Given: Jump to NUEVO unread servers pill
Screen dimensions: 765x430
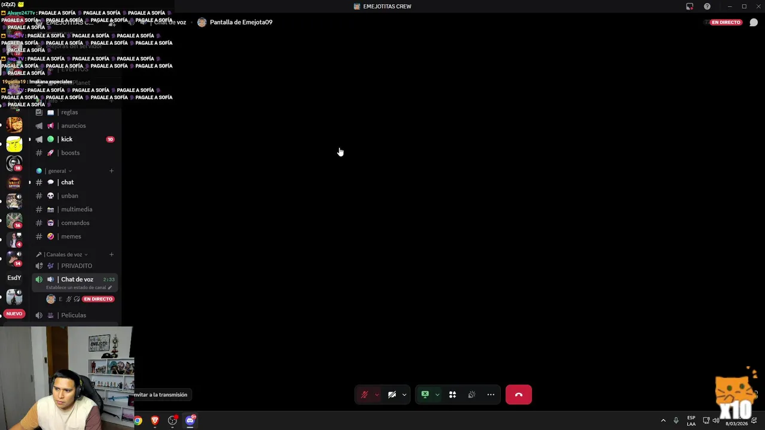Looking at the screenshot, I should (14, 314).
